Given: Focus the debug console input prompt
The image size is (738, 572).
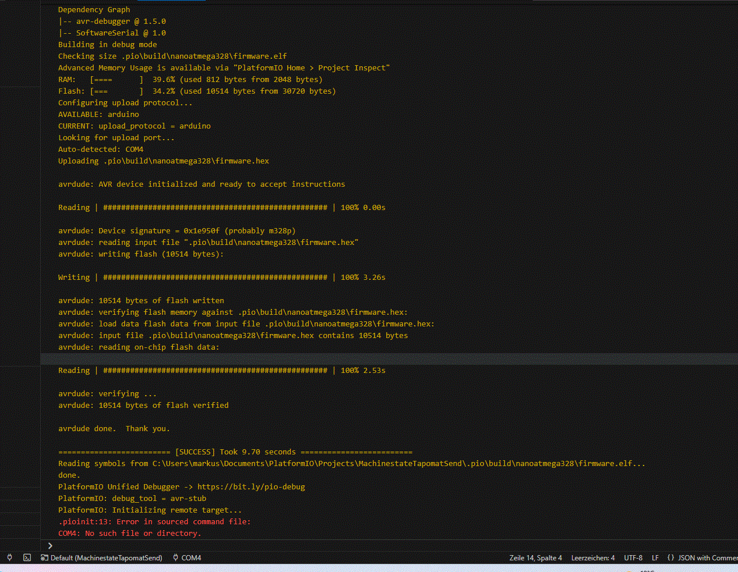Looking at the screenshot, I should click(x=390, y=545).
